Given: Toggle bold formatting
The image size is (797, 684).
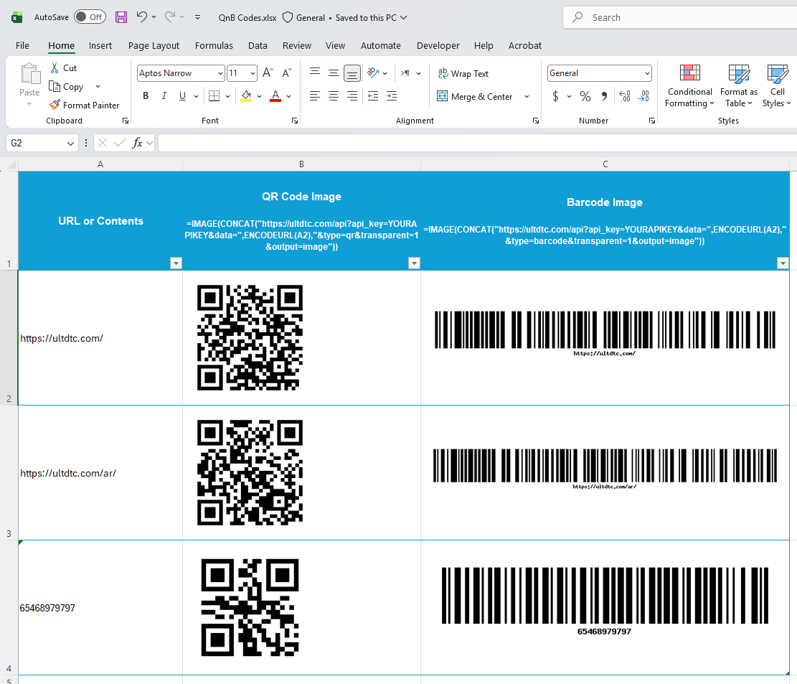Looking at the screenshot, I should tap(146, 95).
